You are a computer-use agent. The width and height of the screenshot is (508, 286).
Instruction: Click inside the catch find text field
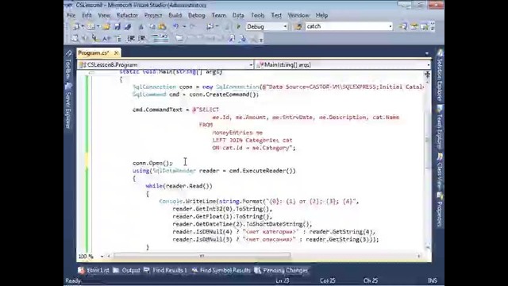(346, 26)
